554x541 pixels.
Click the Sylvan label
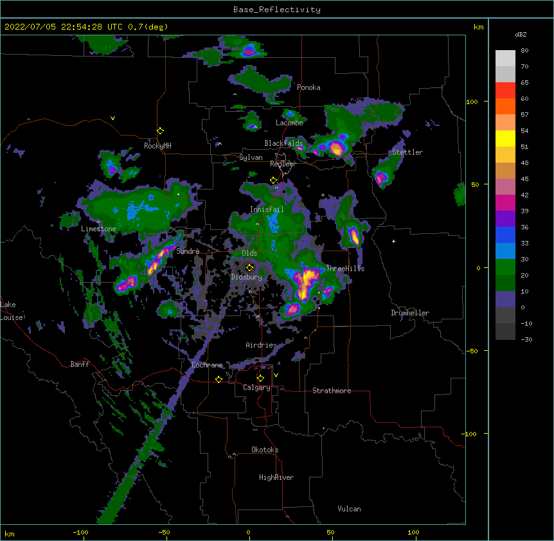(x=251, y=157)
